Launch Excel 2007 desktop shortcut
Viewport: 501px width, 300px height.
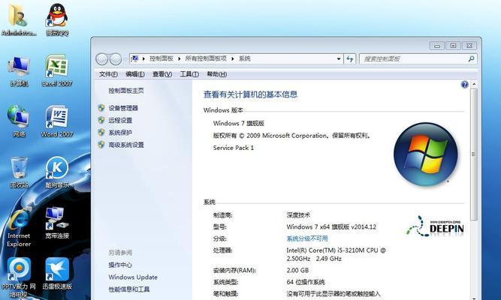pyautogui.click(x=57, y=70)
